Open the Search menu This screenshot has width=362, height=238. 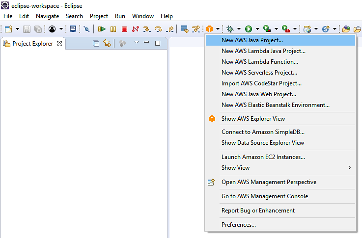74,16
